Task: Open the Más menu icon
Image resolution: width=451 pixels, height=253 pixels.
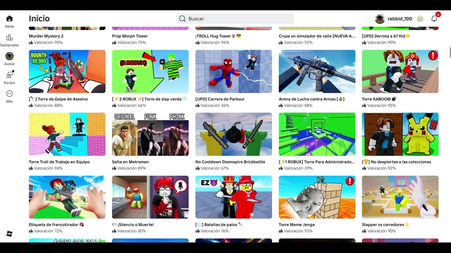Action: pos(10,94)
